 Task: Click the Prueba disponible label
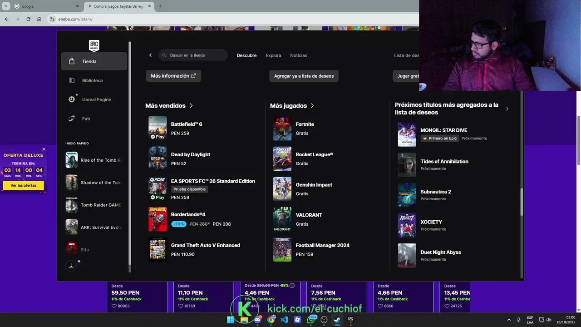(x=190, y=189)
